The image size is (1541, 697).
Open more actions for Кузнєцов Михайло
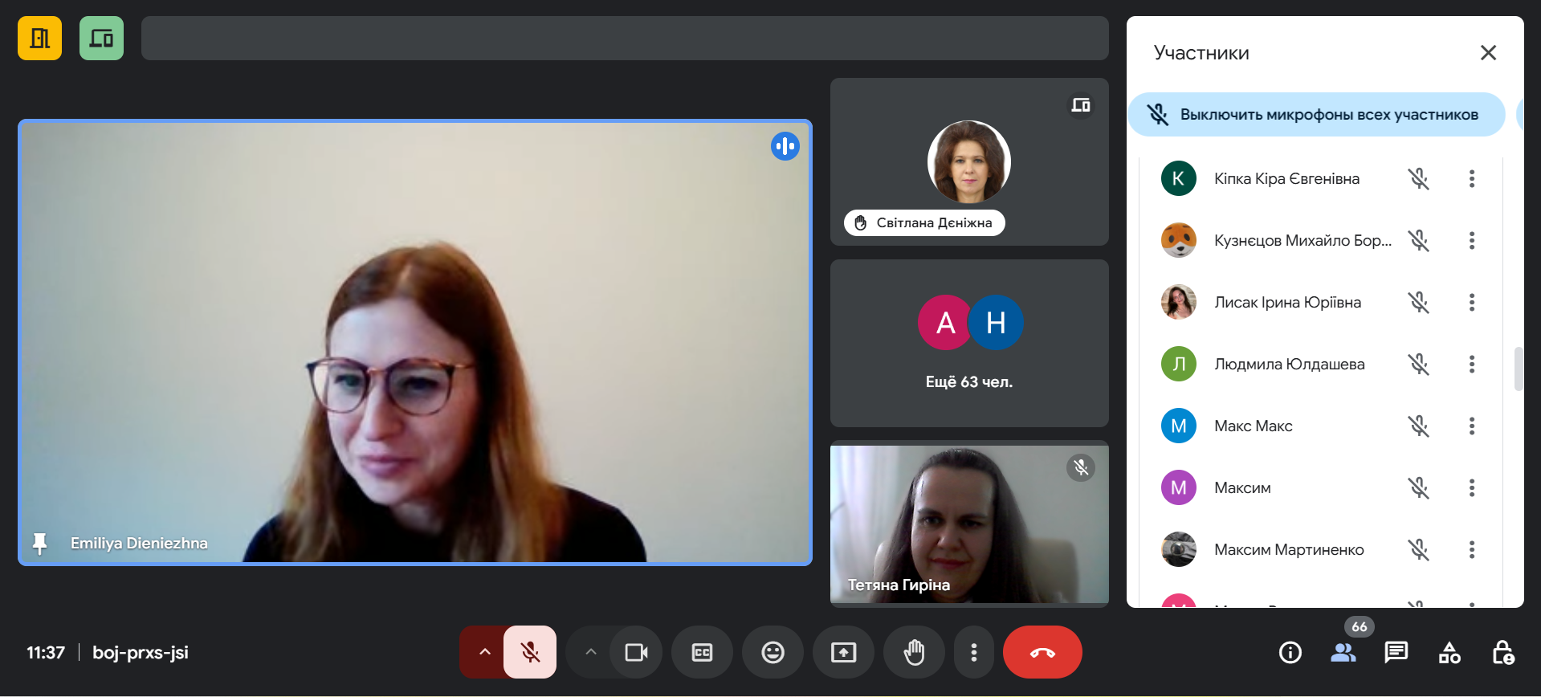point(1471,240)
